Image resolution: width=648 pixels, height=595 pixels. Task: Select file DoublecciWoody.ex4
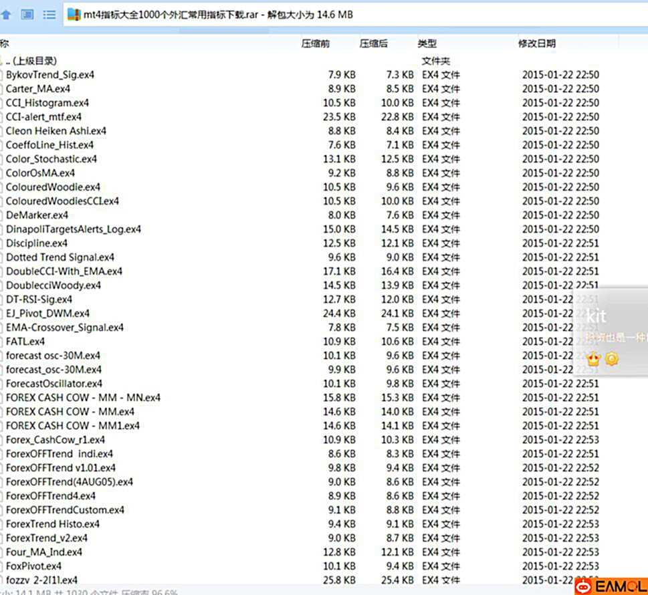(x=53, y=285)
